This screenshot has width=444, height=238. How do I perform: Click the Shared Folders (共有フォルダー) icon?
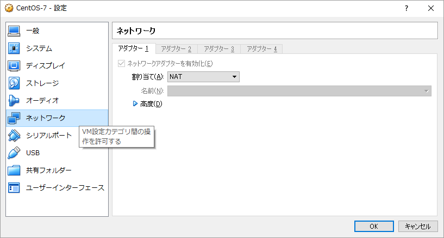(14, 170)
